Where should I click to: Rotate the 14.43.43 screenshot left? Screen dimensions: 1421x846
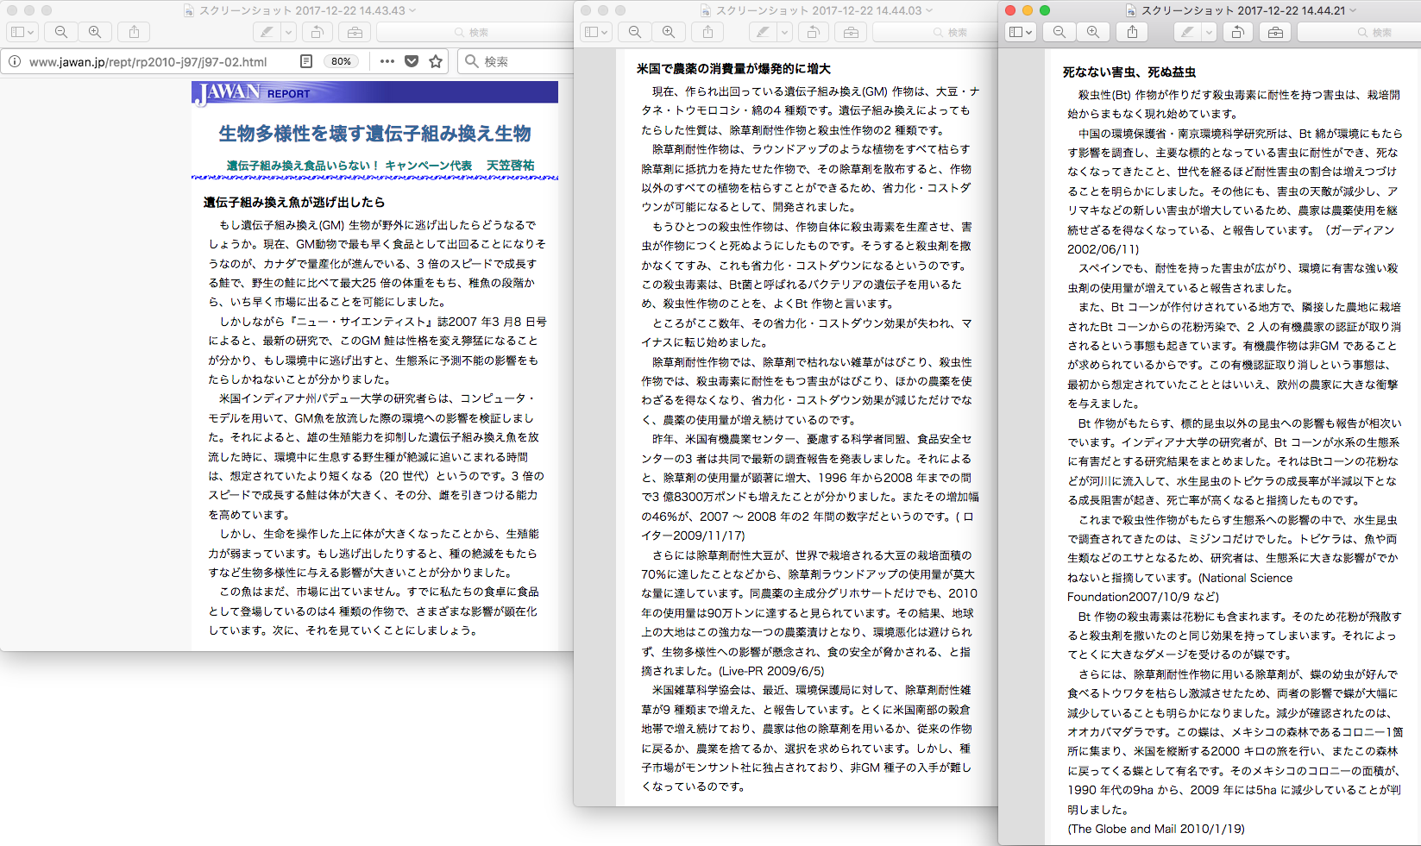[317, 32]
